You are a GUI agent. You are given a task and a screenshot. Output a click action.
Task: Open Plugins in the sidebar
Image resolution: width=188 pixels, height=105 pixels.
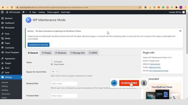11,63
